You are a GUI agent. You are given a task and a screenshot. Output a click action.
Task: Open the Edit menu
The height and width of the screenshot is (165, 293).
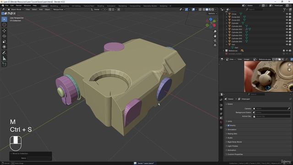point(12,5)
